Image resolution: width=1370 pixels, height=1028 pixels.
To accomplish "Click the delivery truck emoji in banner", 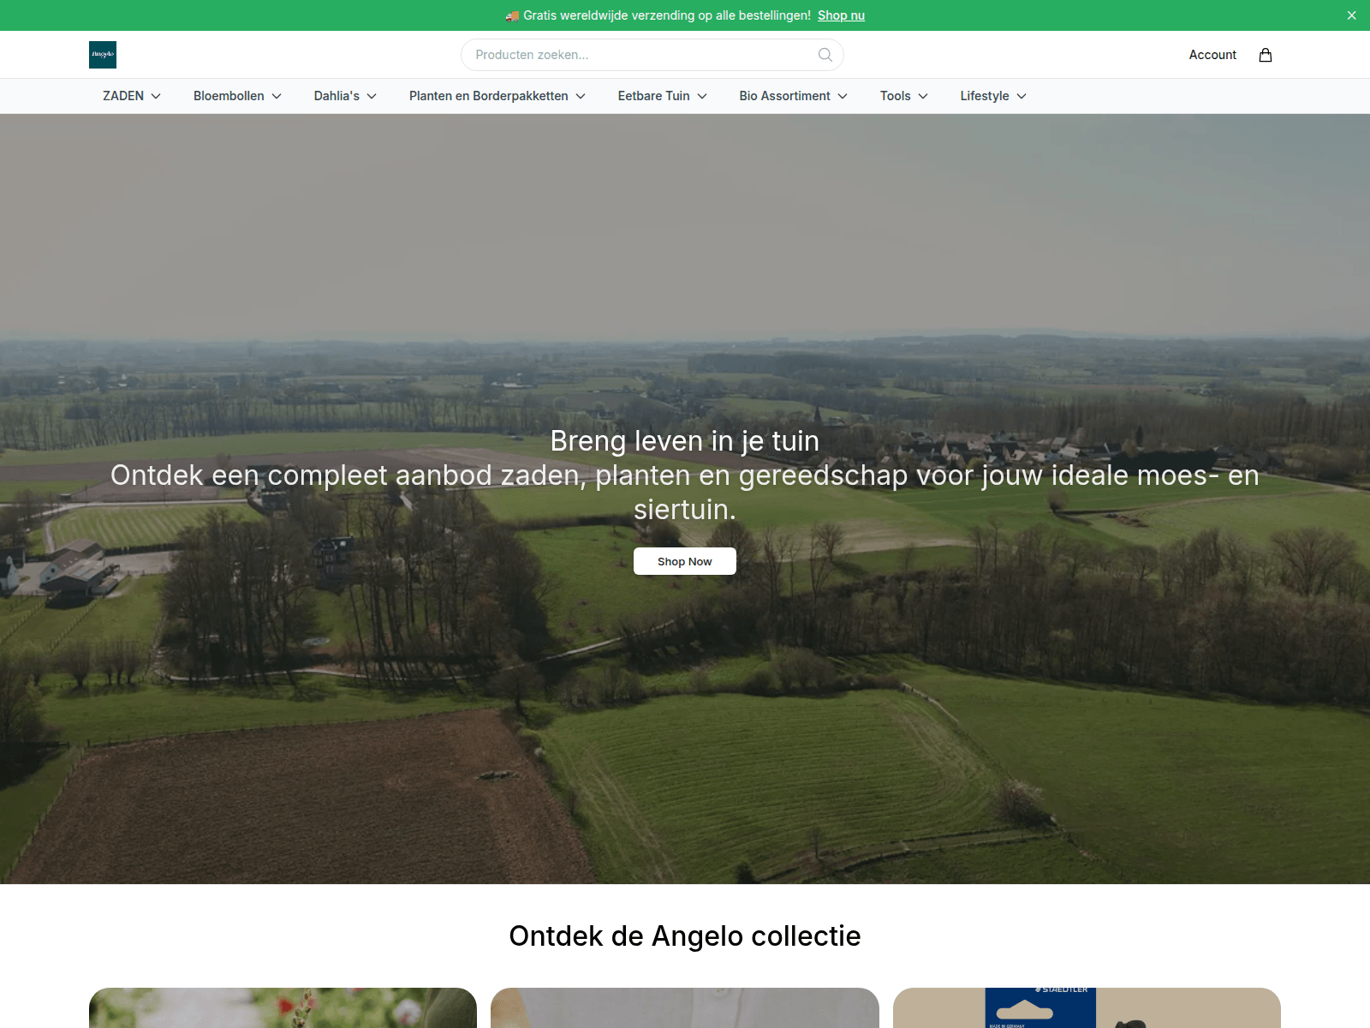I will click(x=512, y=15).
